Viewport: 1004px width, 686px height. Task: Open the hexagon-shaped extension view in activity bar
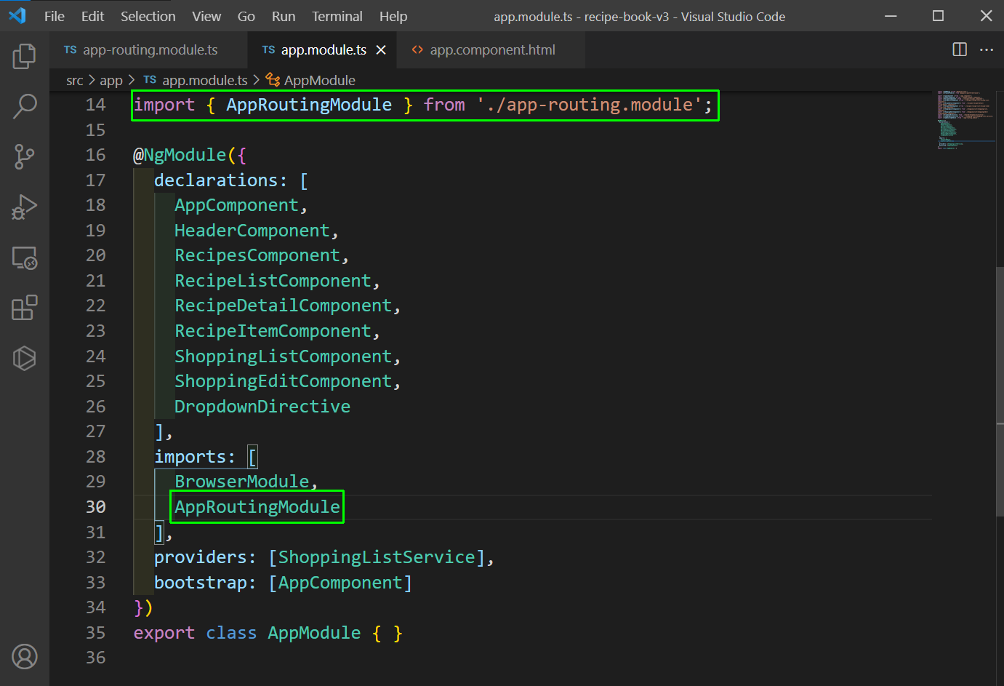[x=24, y=358]
